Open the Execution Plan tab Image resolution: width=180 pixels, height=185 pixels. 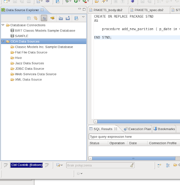click(x=140, y=129)
